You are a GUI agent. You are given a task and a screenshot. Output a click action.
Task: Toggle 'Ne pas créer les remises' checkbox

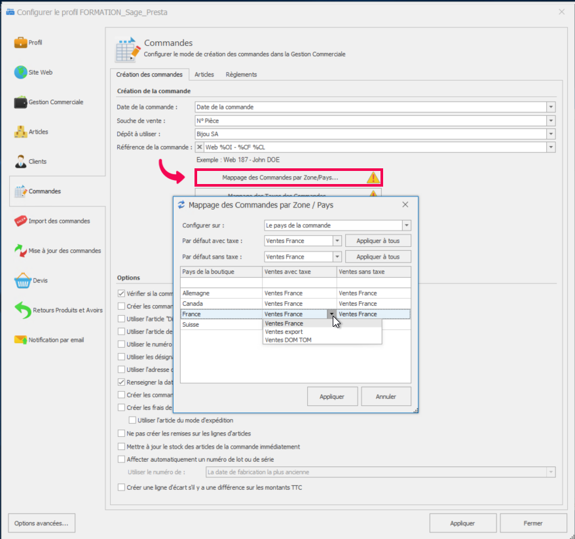(121, 434)
